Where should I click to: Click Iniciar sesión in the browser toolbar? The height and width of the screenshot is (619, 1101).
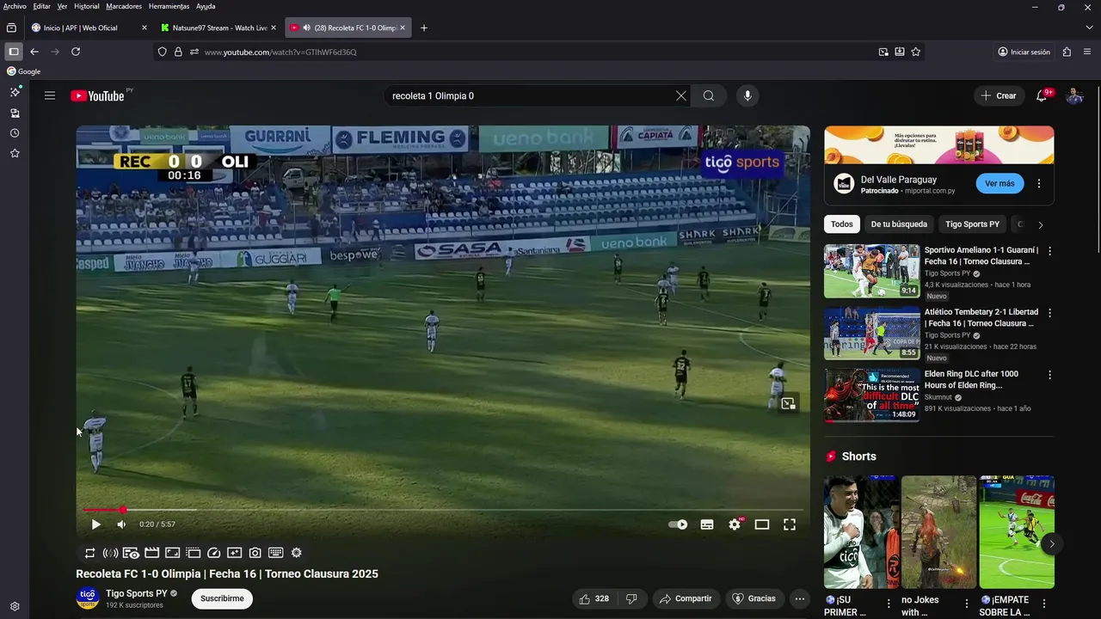tap(1024, 52)
